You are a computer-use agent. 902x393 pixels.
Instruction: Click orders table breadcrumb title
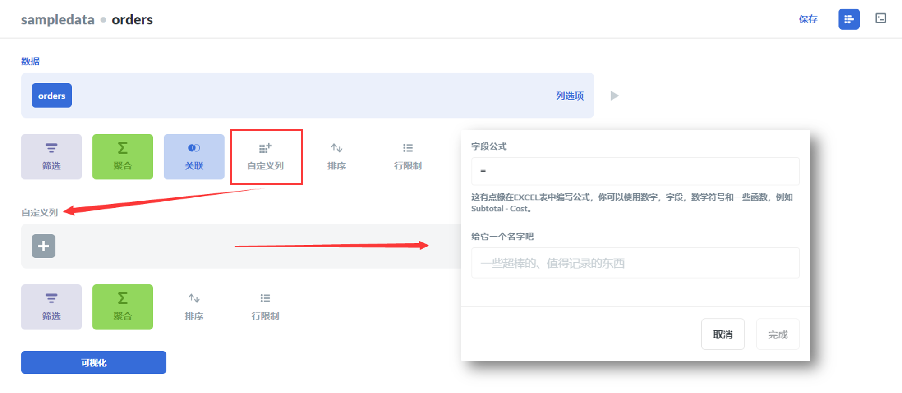tap(132, 20)
